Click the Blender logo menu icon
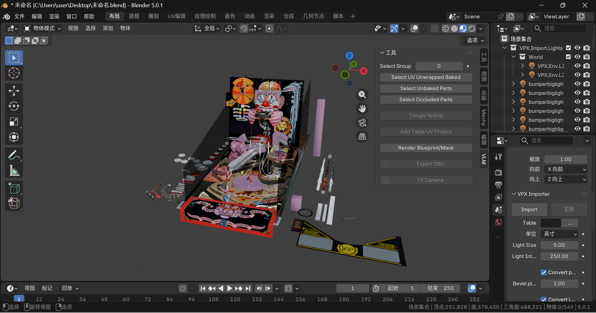The width and height of the screenshot is (596, 313). coord(7,16)
